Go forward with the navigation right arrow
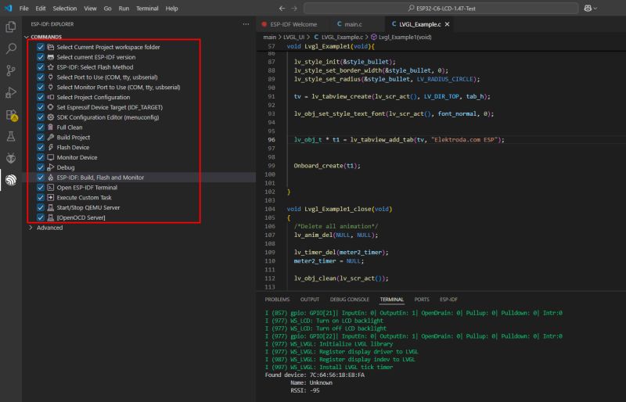Viewport: 626px width, 402px height. pyautogui.click(x=294, y=9)
